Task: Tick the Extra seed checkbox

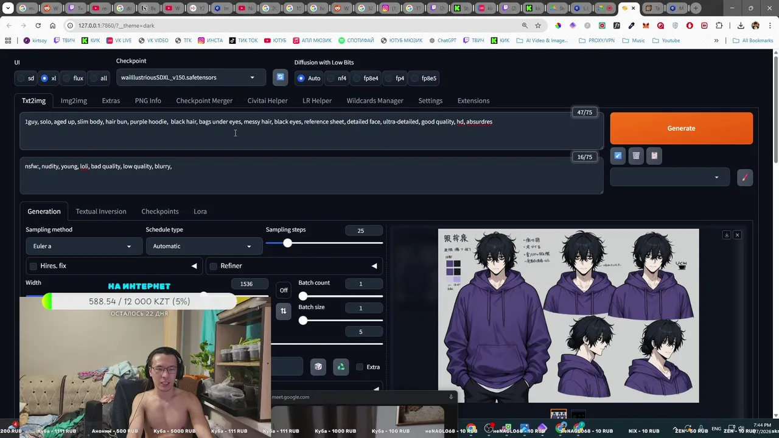Action: pos(360,367)
